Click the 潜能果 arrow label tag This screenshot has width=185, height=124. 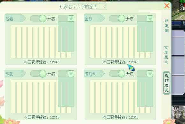tap(94, 73)
